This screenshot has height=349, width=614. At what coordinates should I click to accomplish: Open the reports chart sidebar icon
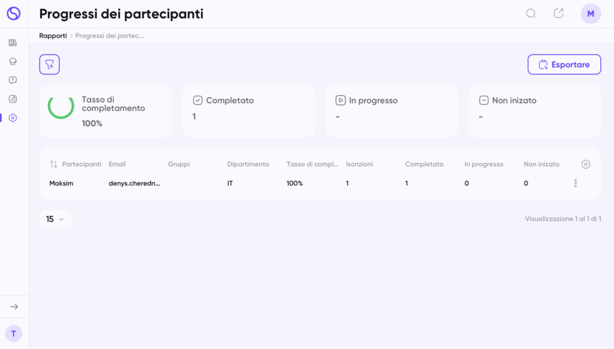click(x=13, y=99)
